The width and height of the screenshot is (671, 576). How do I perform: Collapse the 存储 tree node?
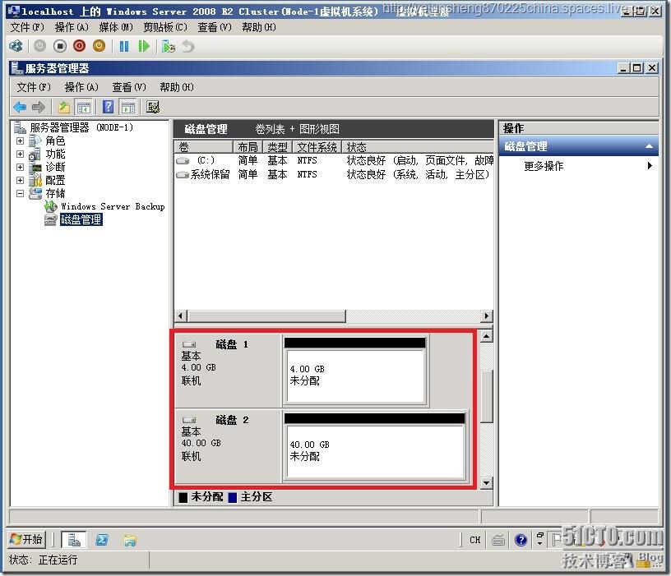pyautogui.click(x=20, y=194)
